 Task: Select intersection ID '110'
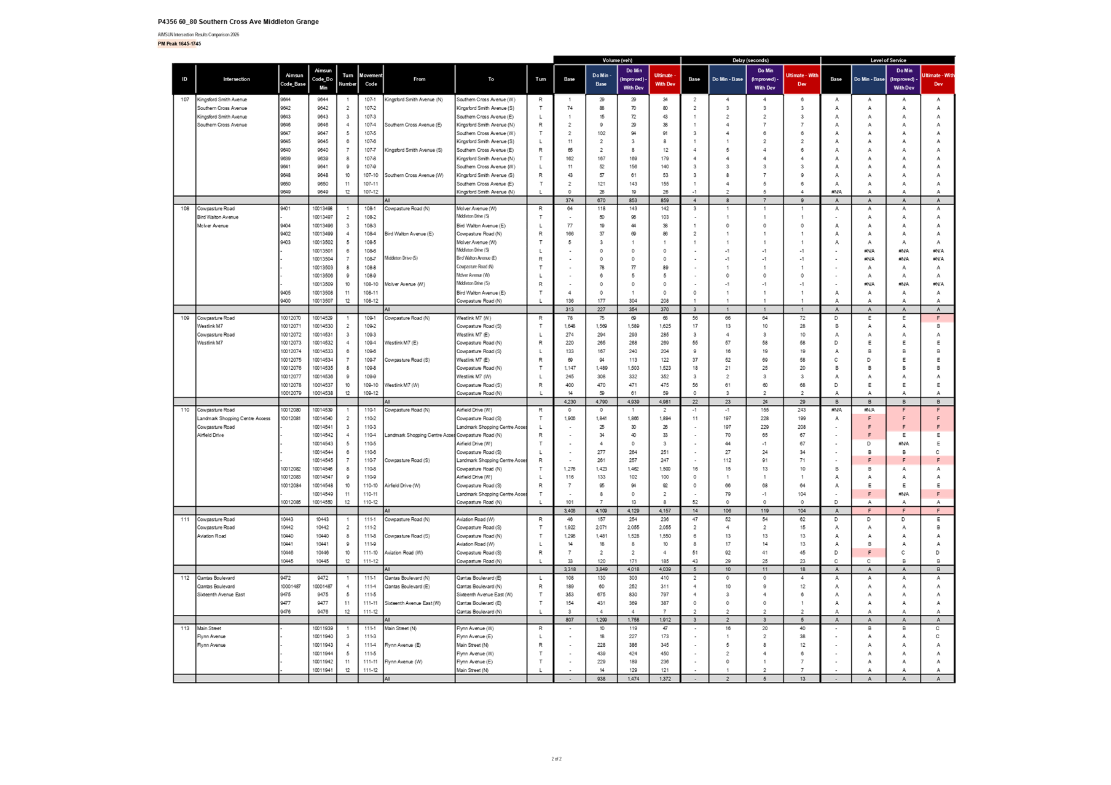click(184, 410)
